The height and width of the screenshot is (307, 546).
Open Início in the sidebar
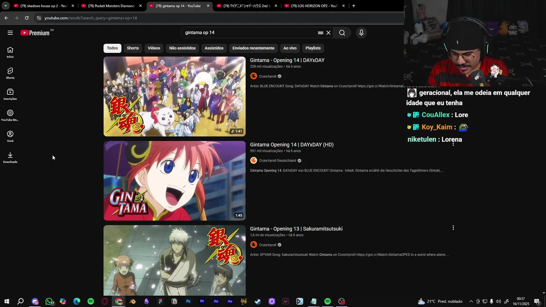point(10,52)
